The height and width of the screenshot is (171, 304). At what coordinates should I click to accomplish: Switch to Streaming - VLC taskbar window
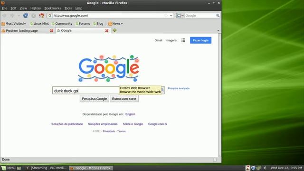46,168
